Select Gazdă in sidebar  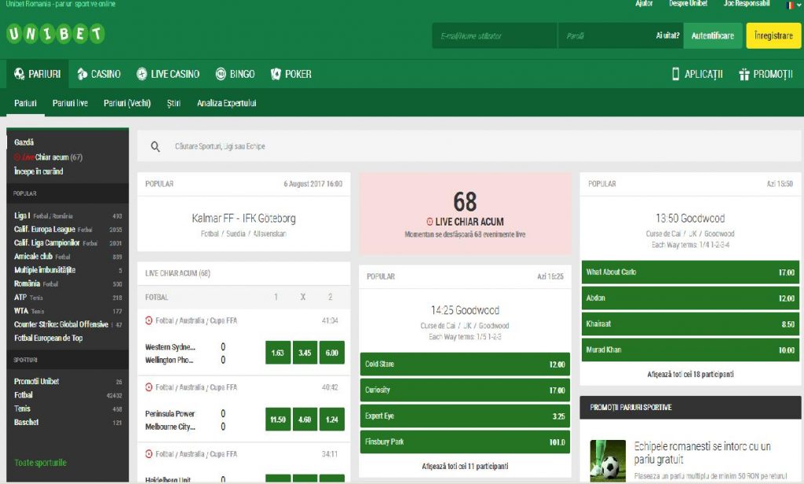point(24,142)
